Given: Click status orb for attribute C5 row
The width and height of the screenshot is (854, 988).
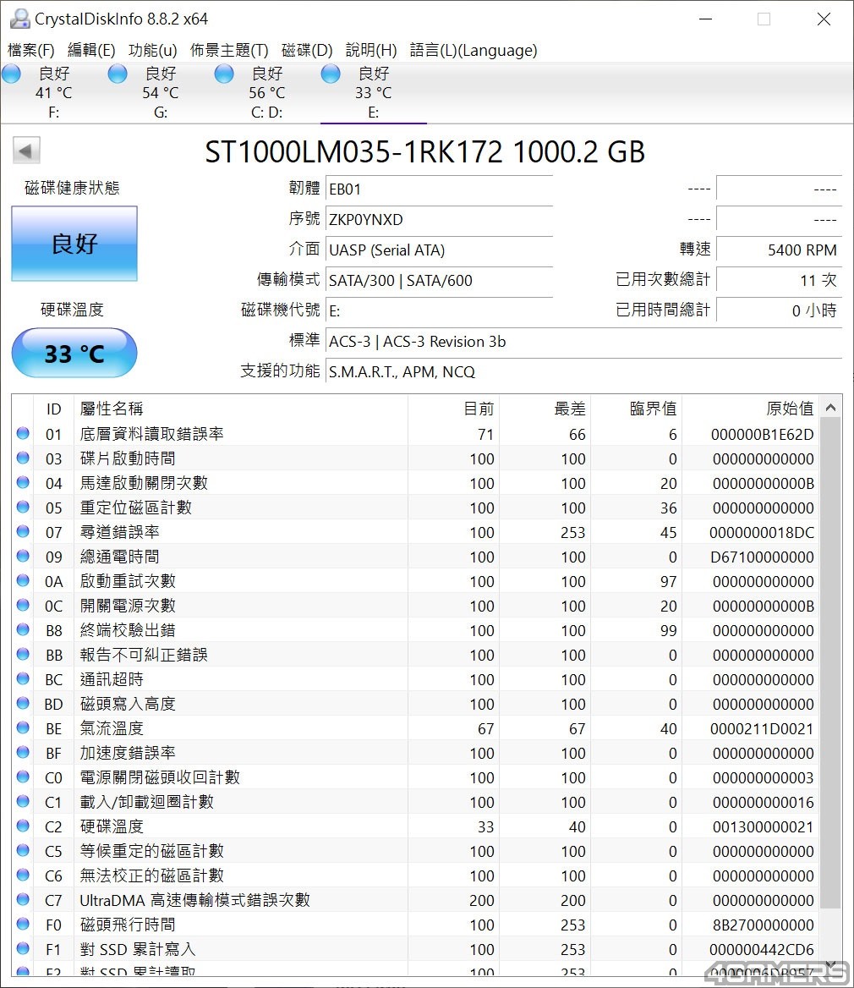Looking at the screenshot, I should [23, 851].
